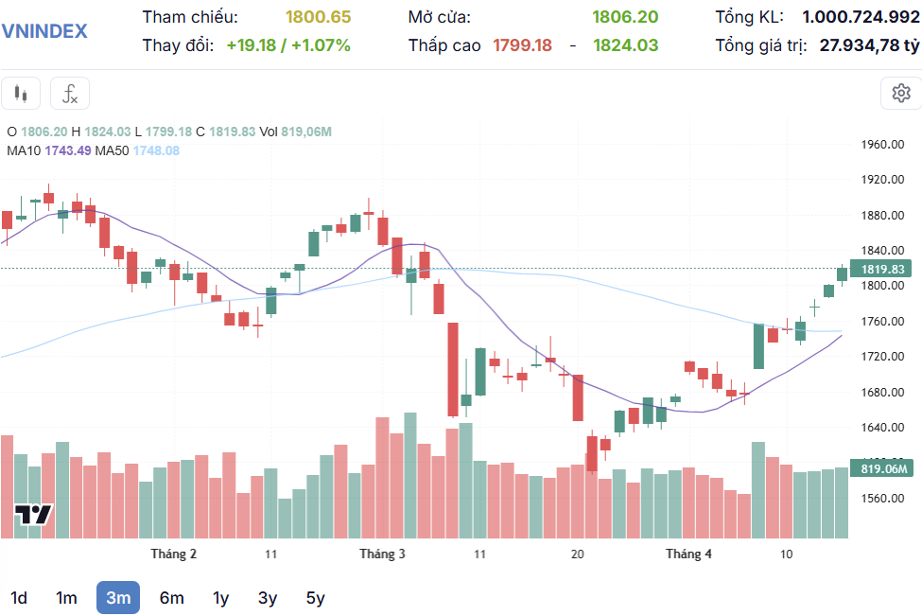Click the VNINDEX ticker title

44,30
